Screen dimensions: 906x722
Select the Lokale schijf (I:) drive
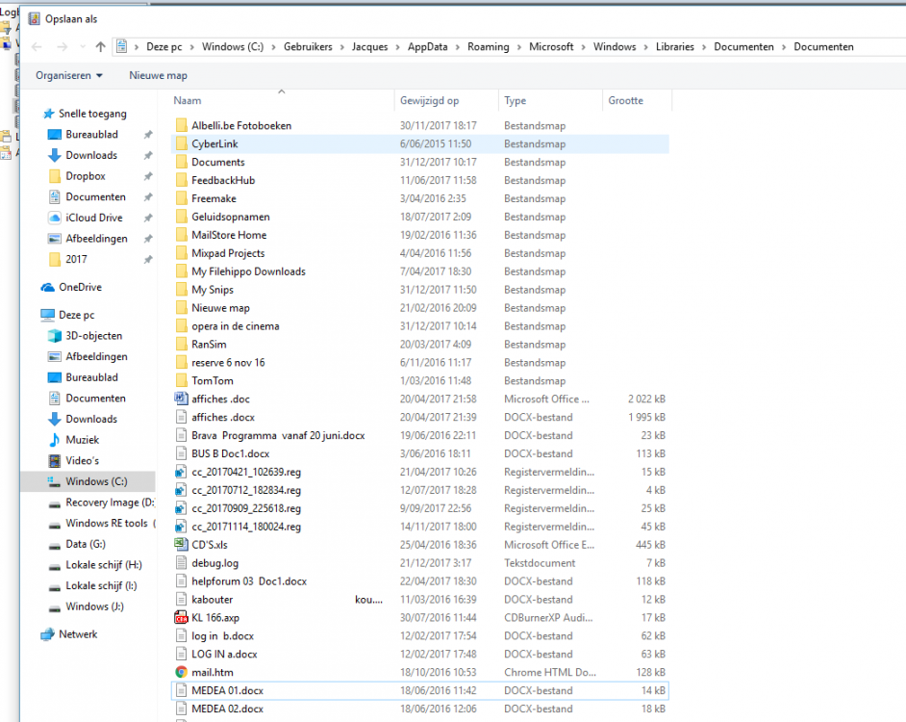click(x=101, y=585)
